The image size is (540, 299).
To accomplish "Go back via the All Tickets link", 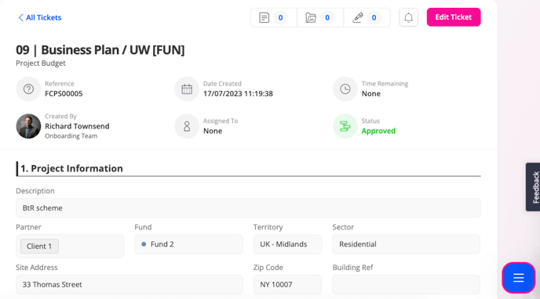I will [39, 17].
